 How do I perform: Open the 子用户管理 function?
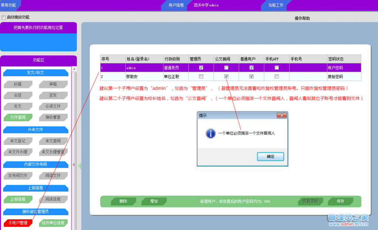(18, 223)
